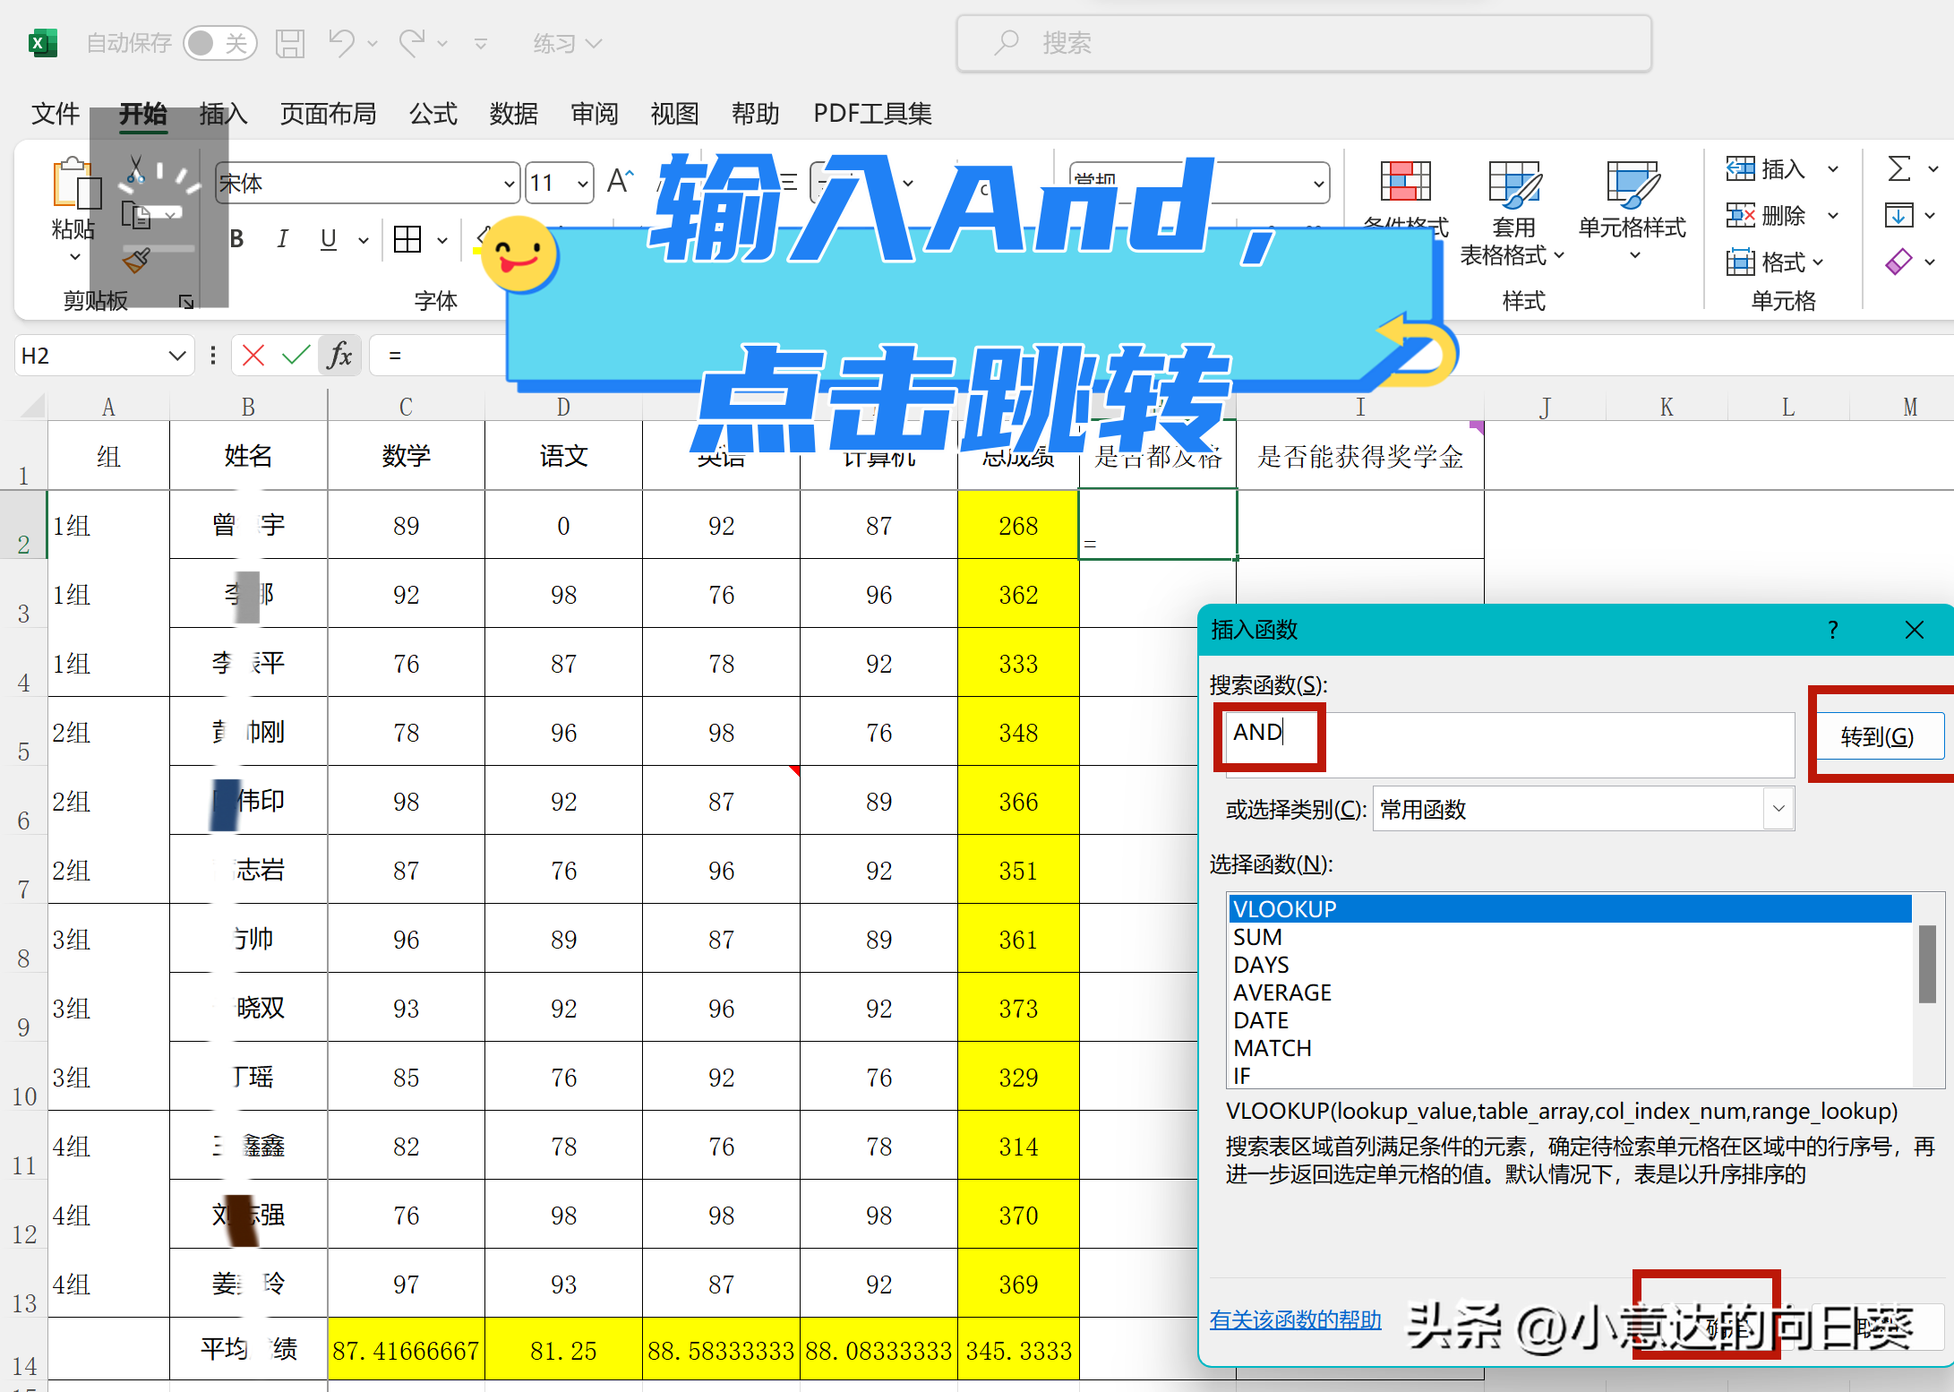The image size is (1954, 1392).
Task: Click 套用表格格式 table format icon
Action: coord(1514,183)
